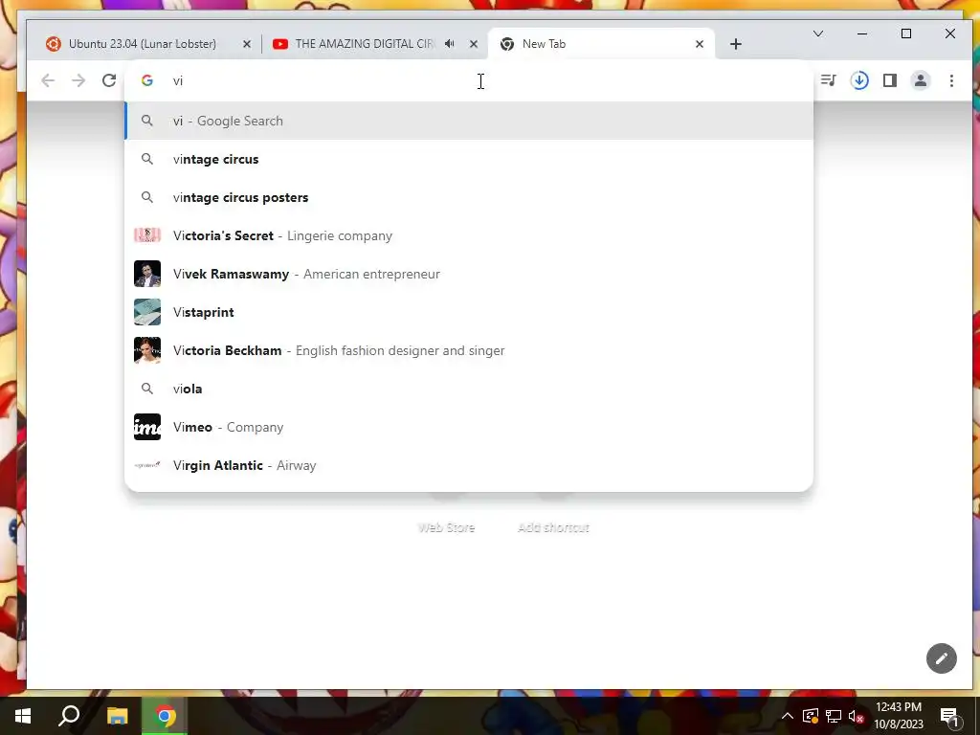This screenshot has width=980, height=735.
Task: Click the Vimeo logo thumbnail
Action: coord(147,427)
